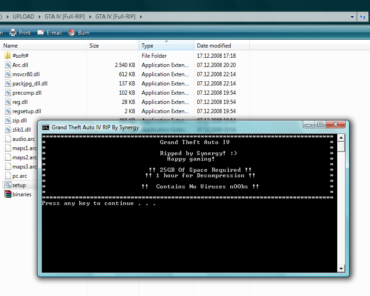
Task: Select the precomp.dll file icon
Action: [x=8, y=93]
